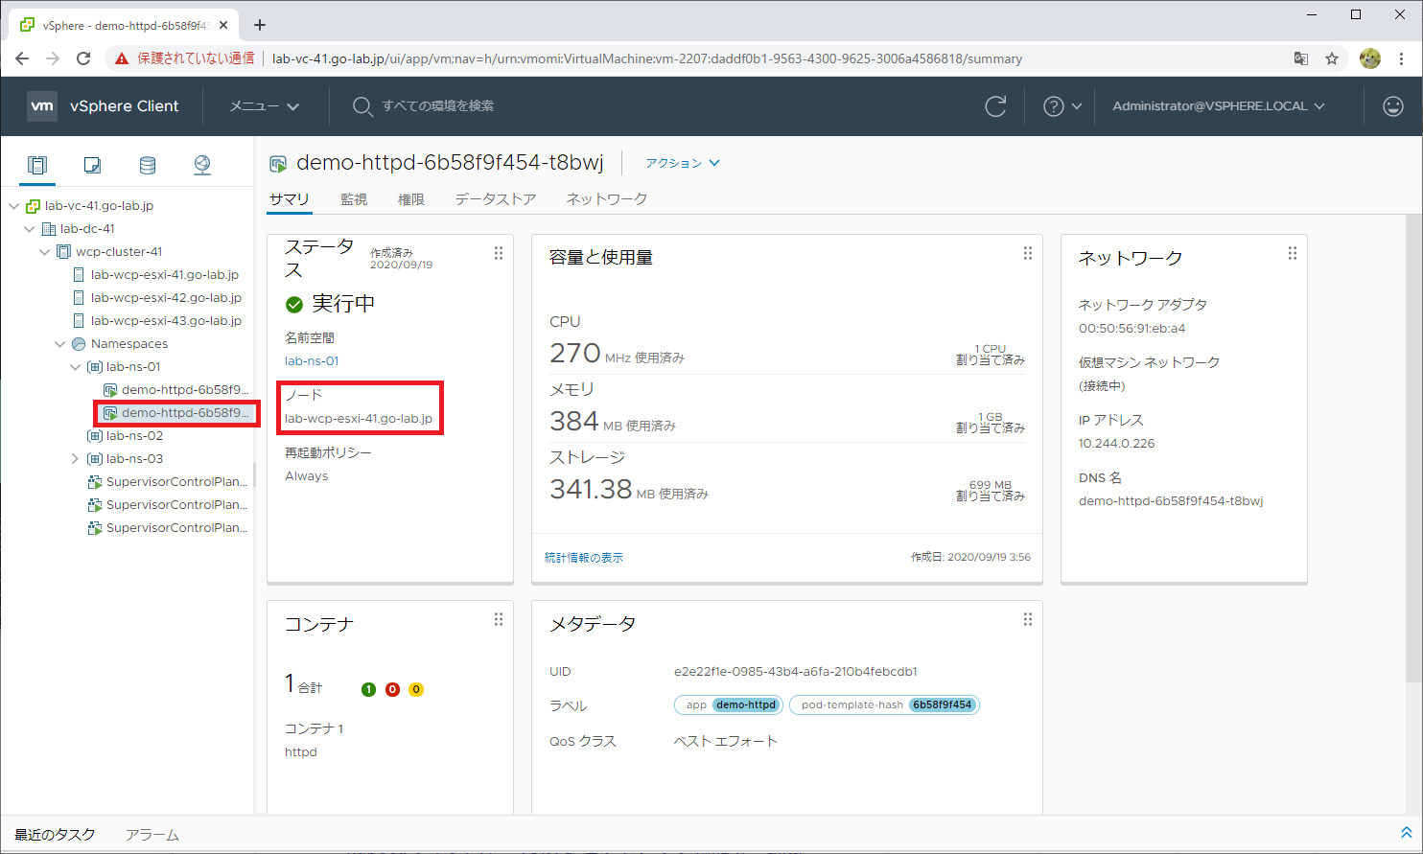Click drag handle on コンテナ card
1423x854 pixels.
point(499,619)
